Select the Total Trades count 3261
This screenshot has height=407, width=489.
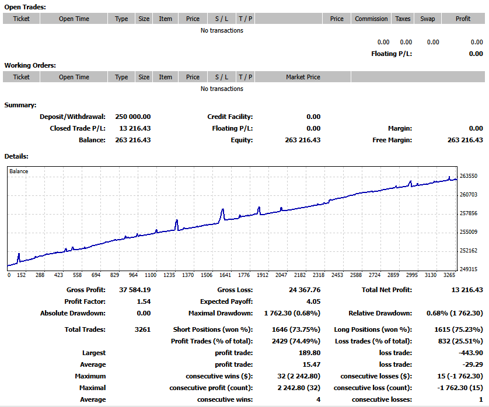pos(142,329)
